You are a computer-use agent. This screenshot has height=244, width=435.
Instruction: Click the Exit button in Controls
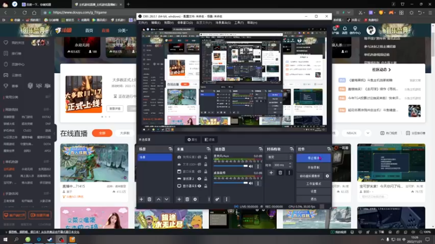pos(314,199)
